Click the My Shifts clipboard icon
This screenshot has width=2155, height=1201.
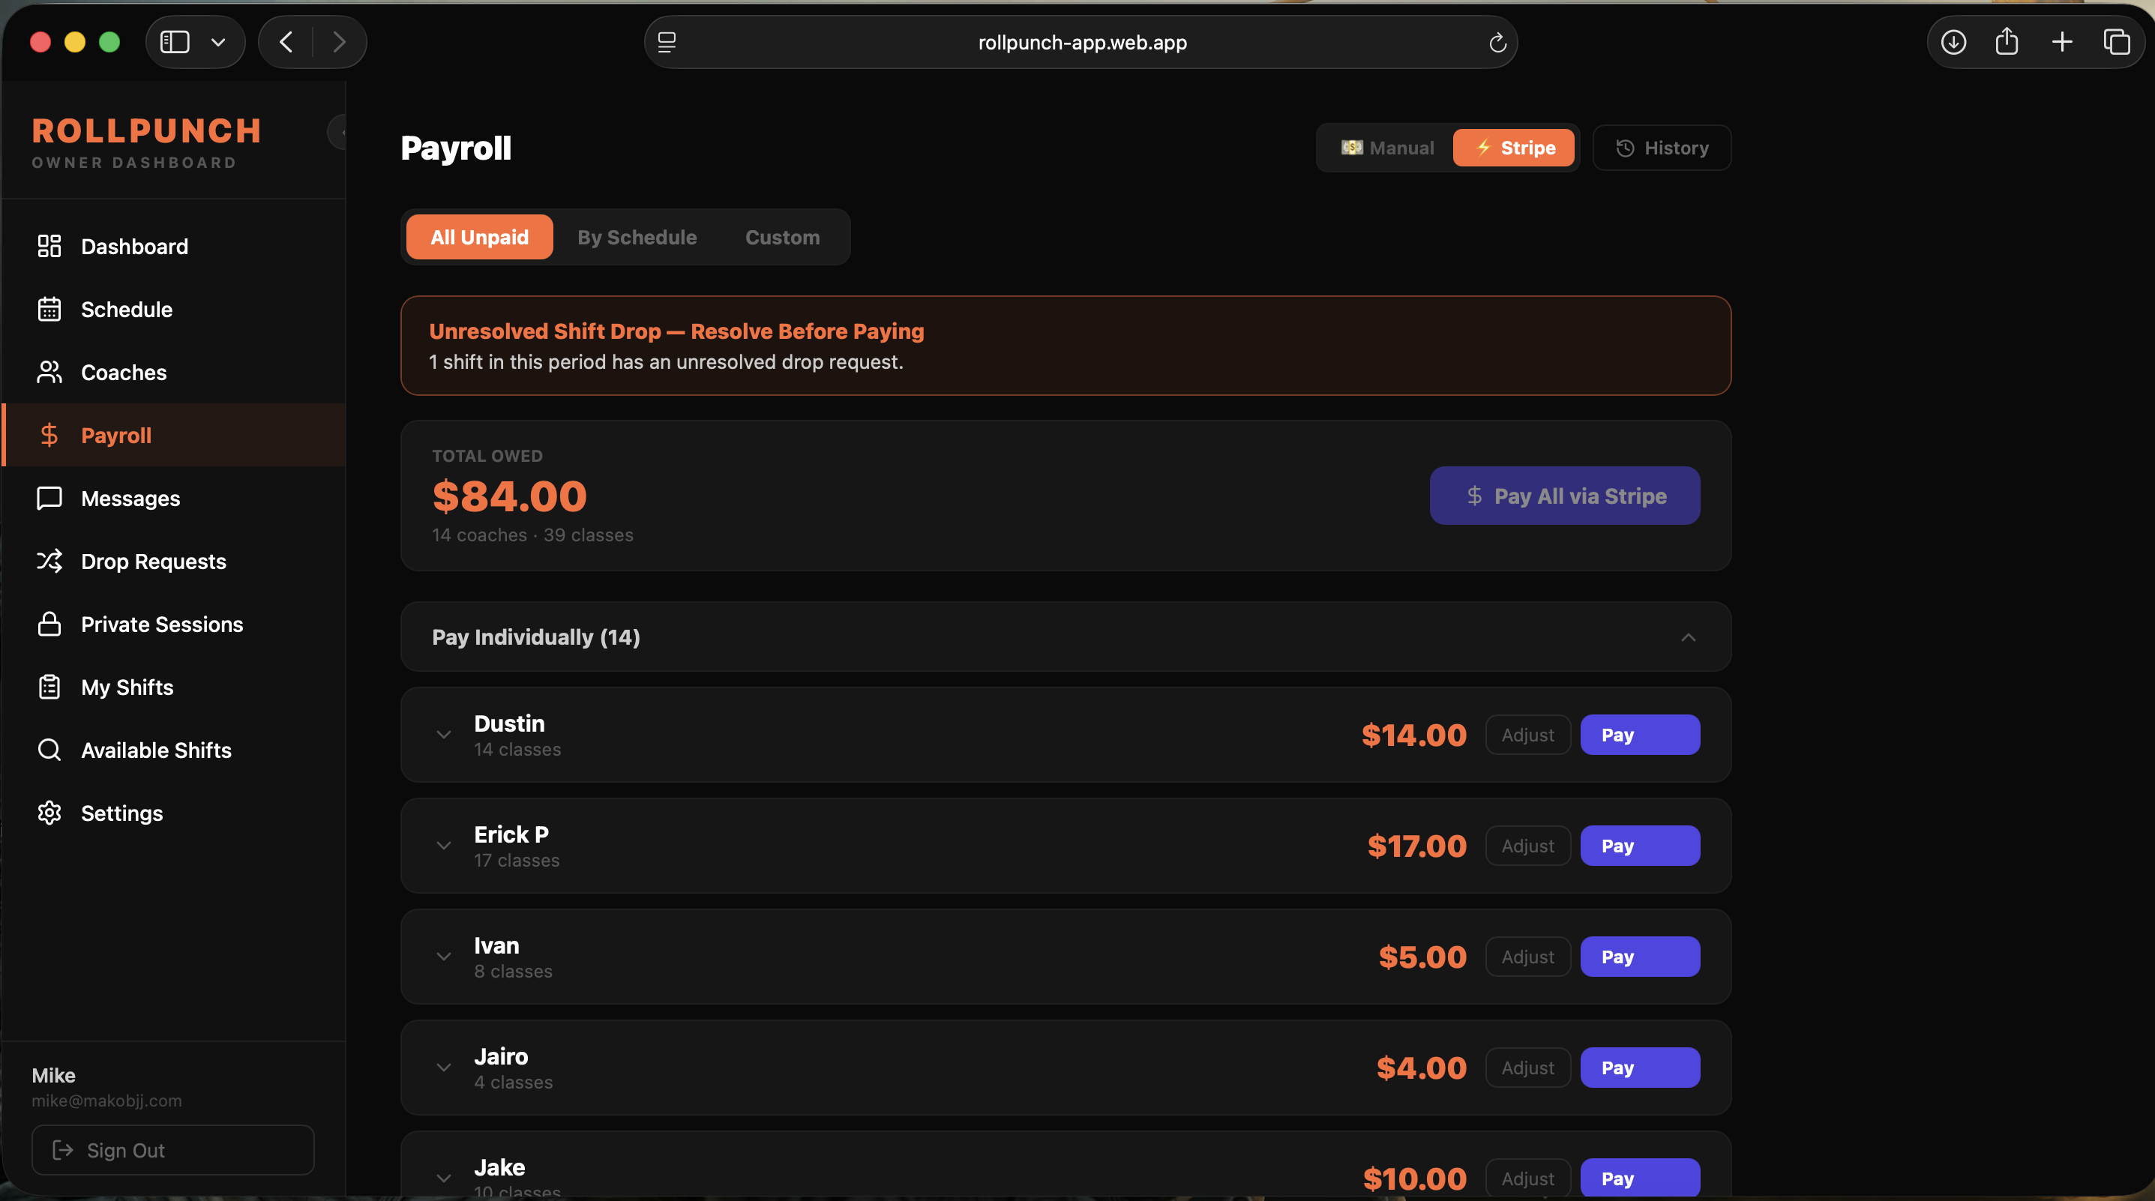tap(49, 687)
